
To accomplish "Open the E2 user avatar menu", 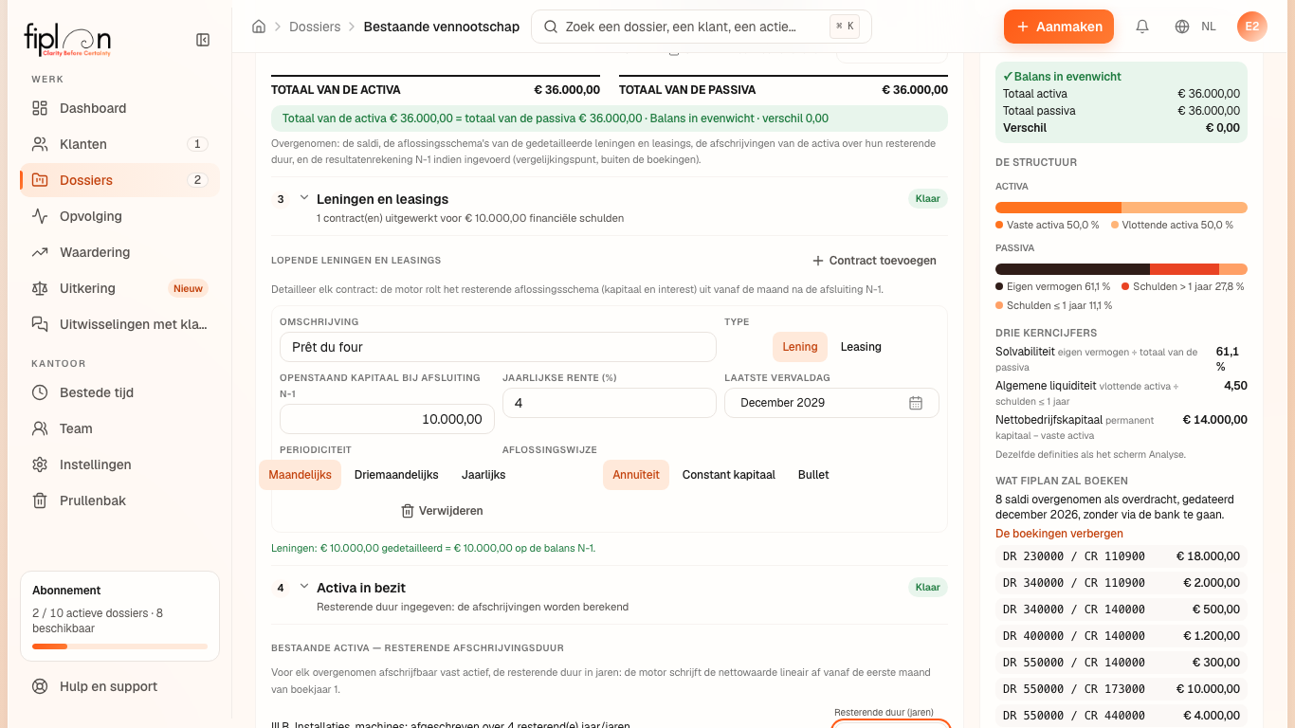I will (x=1252, y=27).
